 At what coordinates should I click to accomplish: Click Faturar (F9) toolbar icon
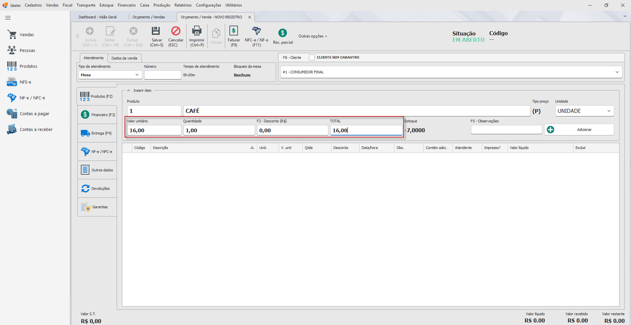pos(233,31)
